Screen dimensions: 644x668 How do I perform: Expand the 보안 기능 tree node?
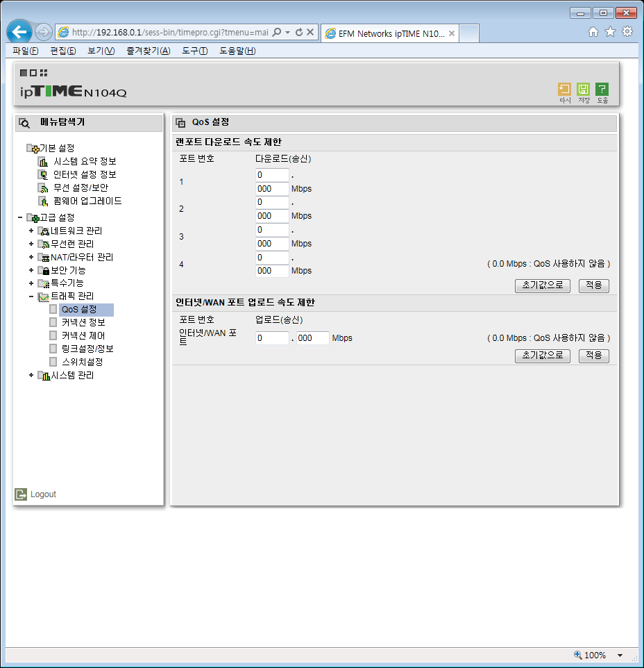pos(31,270)
